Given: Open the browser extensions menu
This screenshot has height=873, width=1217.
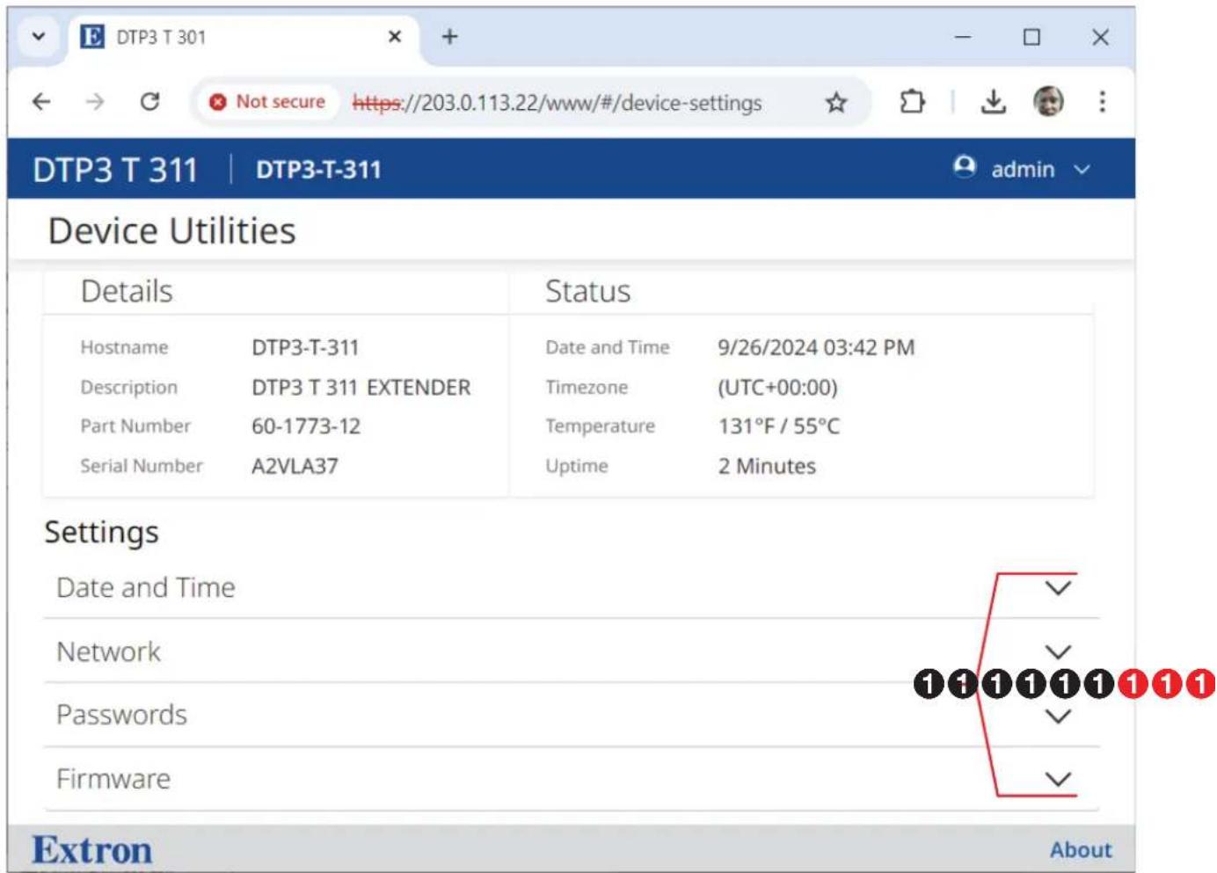Looking at the screenshot, I should coord(912,102).
